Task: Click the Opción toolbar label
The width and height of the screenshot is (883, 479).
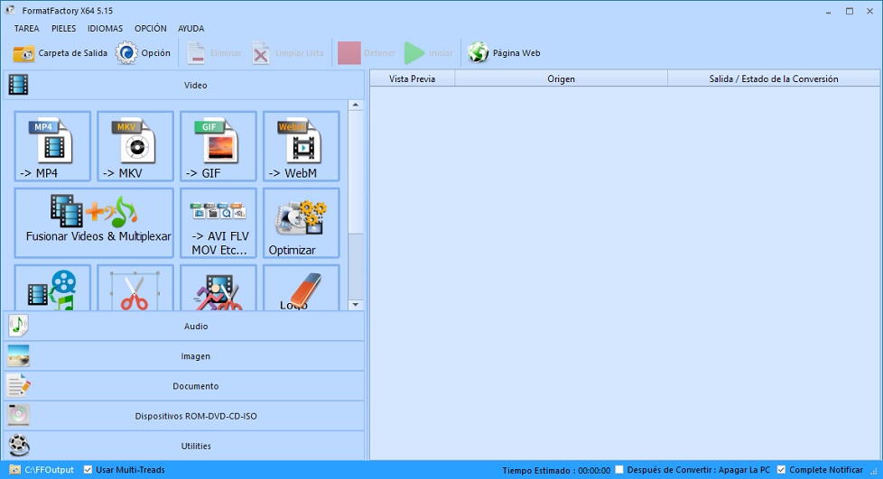Action: point(155,53)
